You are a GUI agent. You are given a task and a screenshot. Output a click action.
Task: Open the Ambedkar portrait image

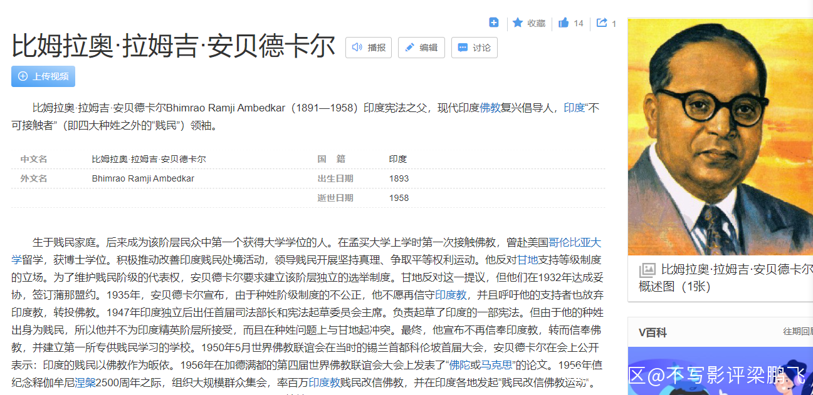pos(720,136)
